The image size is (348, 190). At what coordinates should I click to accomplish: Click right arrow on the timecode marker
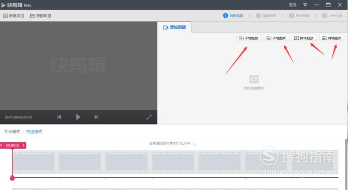24,145
